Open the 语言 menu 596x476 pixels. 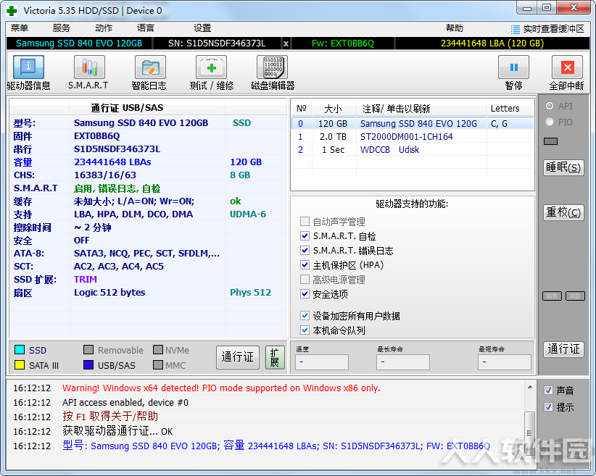[145, 28]
